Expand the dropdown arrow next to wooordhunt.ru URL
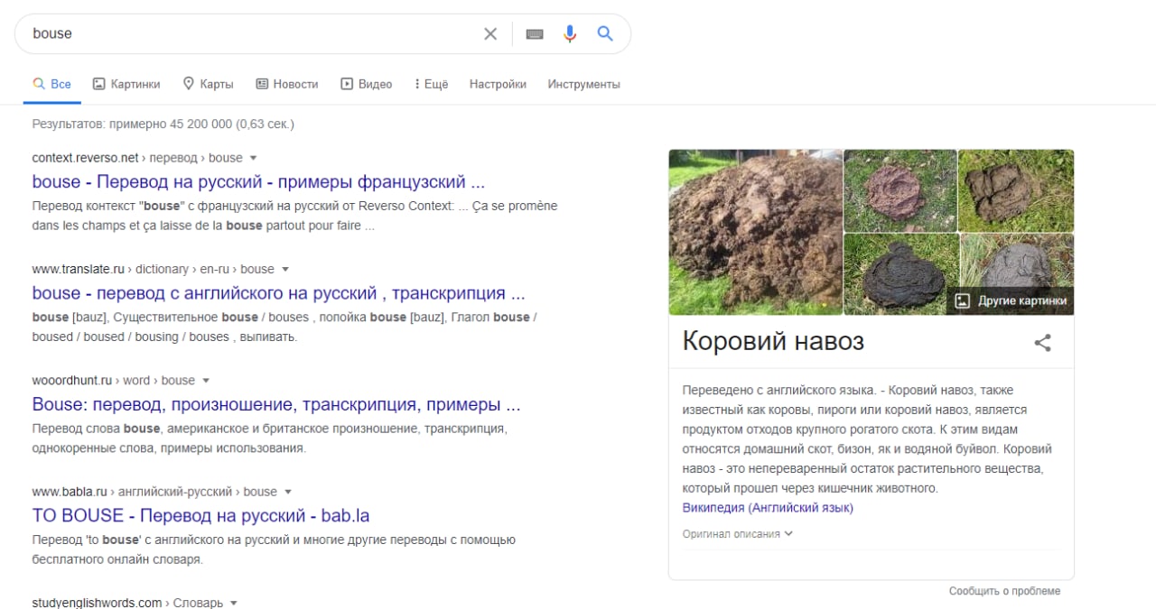Screen dimensions: 1156x609 pyautogui.click(x=206, y=381)
